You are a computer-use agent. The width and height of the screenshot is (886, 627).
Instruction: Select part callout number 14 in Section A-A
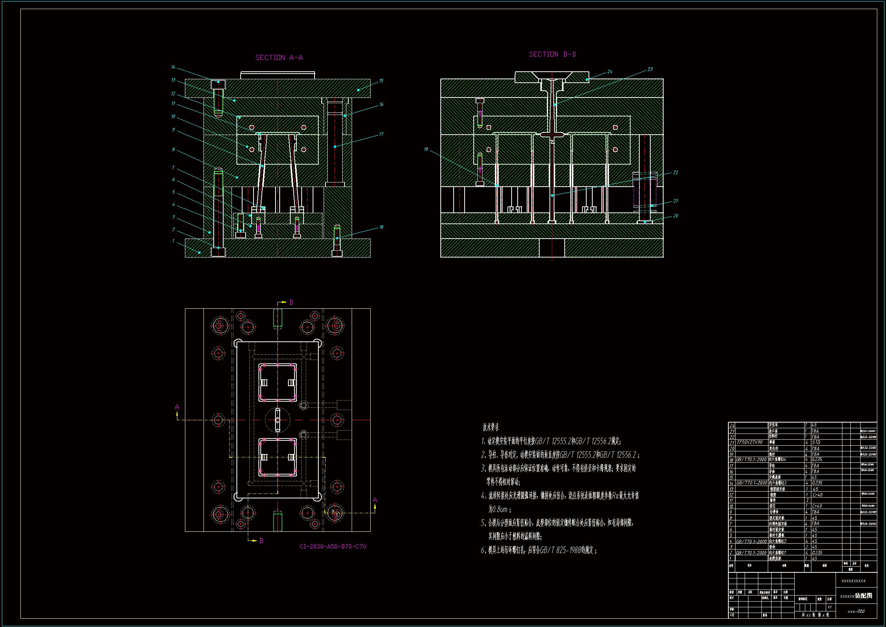tap(173, 67)
